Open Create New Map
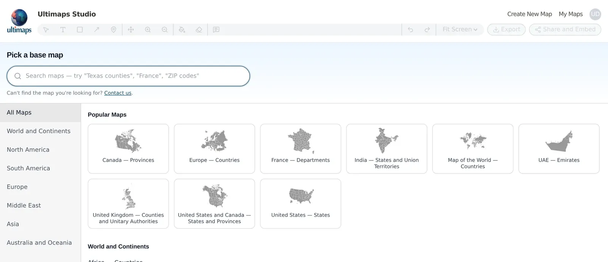 [529, 14]
